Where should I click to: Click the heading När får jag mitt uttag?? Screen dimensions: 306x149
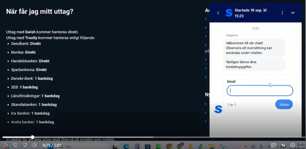click(x=39, y=12)
